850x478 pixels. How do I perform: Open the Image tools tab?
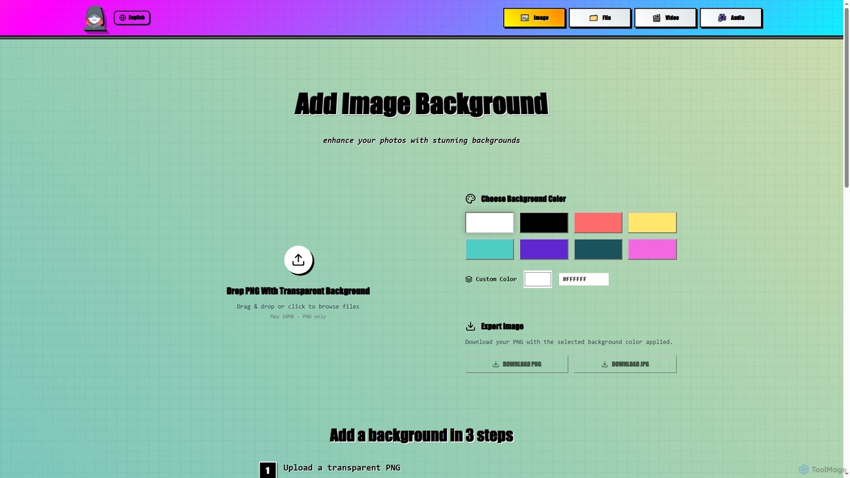pyautogui.click(x=534, y=18)
